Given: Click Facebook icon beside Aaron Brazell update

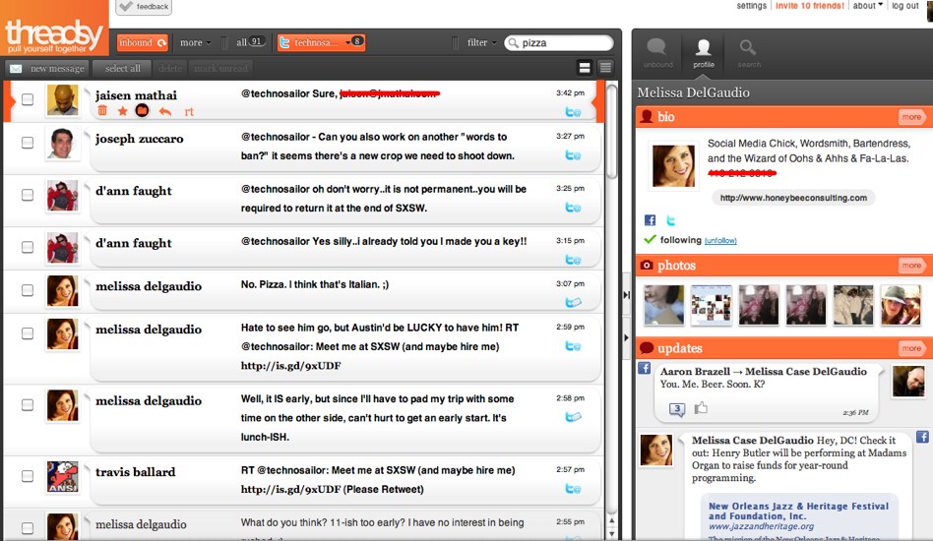Looking at the screenshot, I should 644,368.
